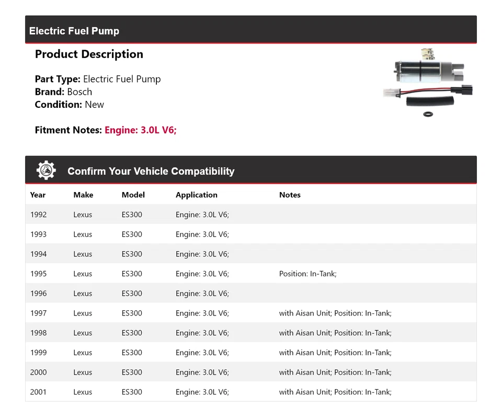Click the Brand: Bosch text
This screenshot has width=502, height=417.
pyautogui.click(x=63, y=92)
